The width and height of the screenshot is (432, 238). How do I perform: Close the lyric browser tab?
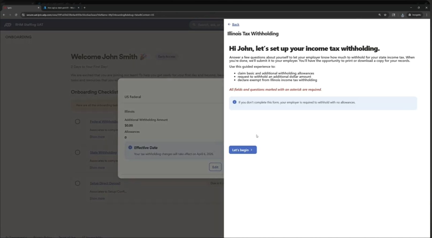point(39,8)
